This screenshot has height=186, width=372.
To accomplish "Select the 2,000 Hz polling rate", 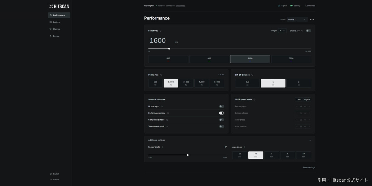I will 186,83.
